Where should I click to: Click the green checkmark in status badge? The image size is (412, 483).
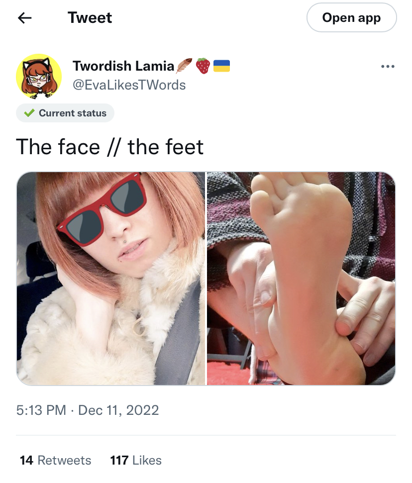coord(29,113)
